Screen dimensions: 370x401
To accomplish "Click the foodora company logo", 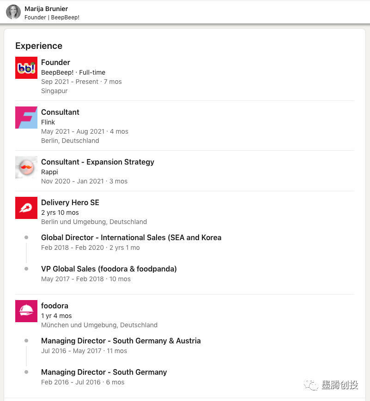I will coord(26,311).
